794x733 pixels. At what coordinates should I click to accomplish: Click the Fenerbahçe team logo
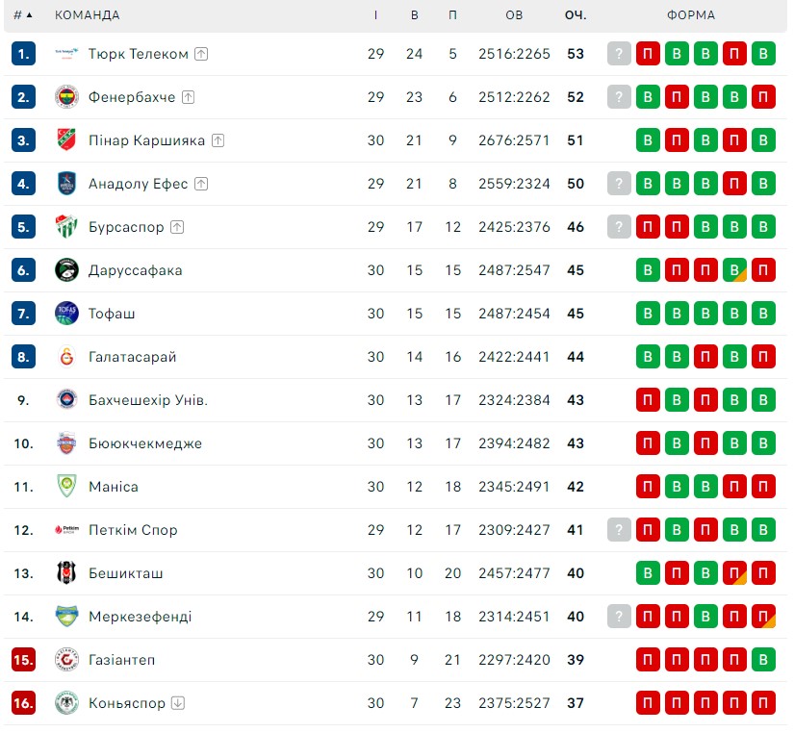66,97
